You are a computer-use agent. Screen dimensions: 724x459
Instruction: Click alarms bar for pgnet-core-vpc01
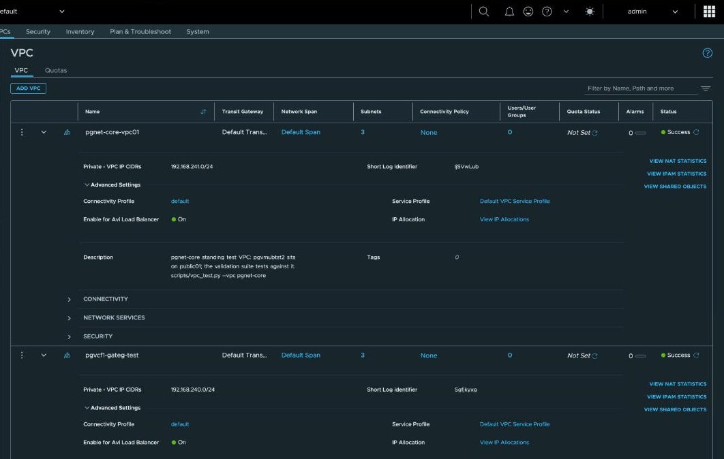click(640, 133)
